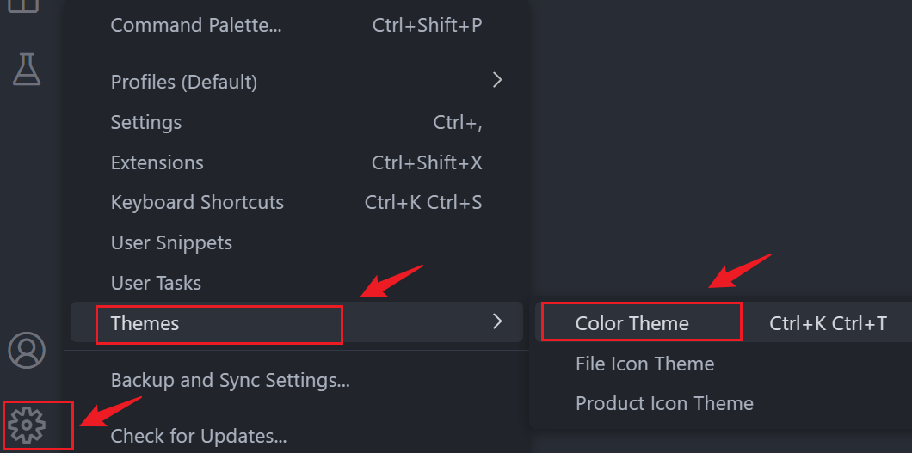
Task: Choose Color Theme in the submenu
Action: (632, 324)
